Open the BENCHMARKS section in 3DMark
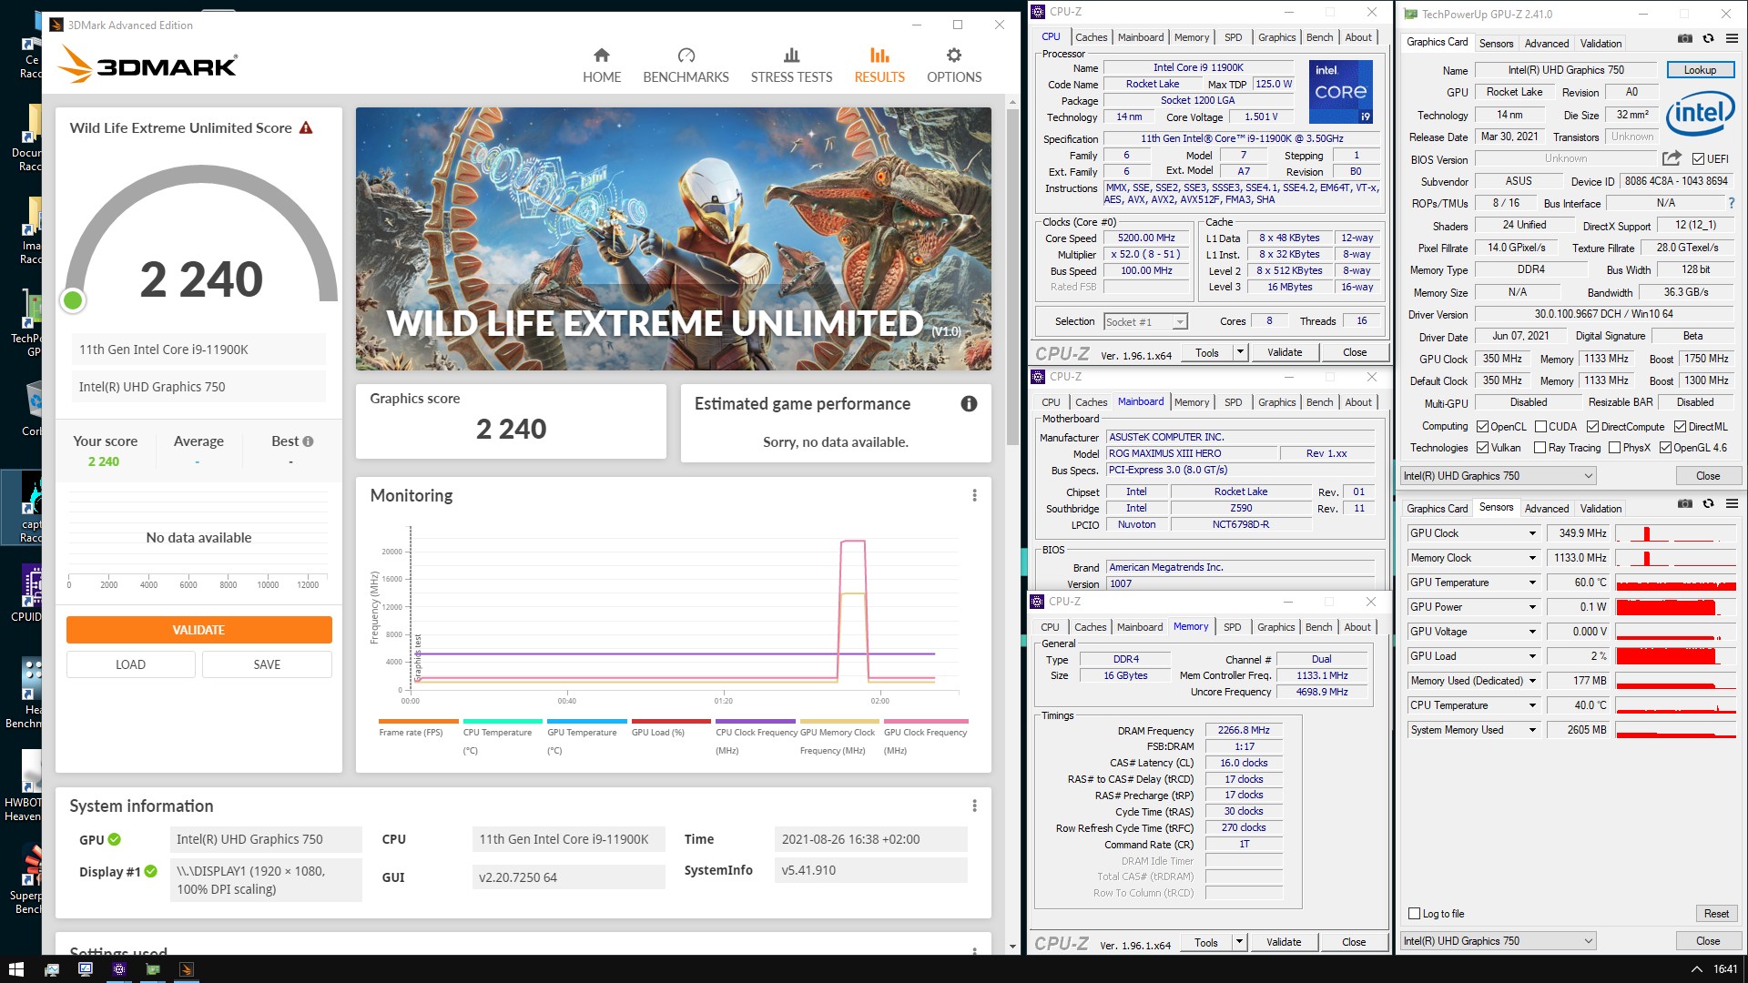1748x983 pixels. 686,66
